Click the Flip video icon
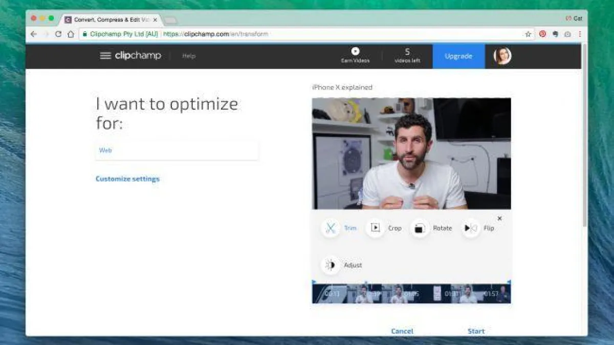The height and width of the screenshot is (345, 614). click(x=470, y=228)
